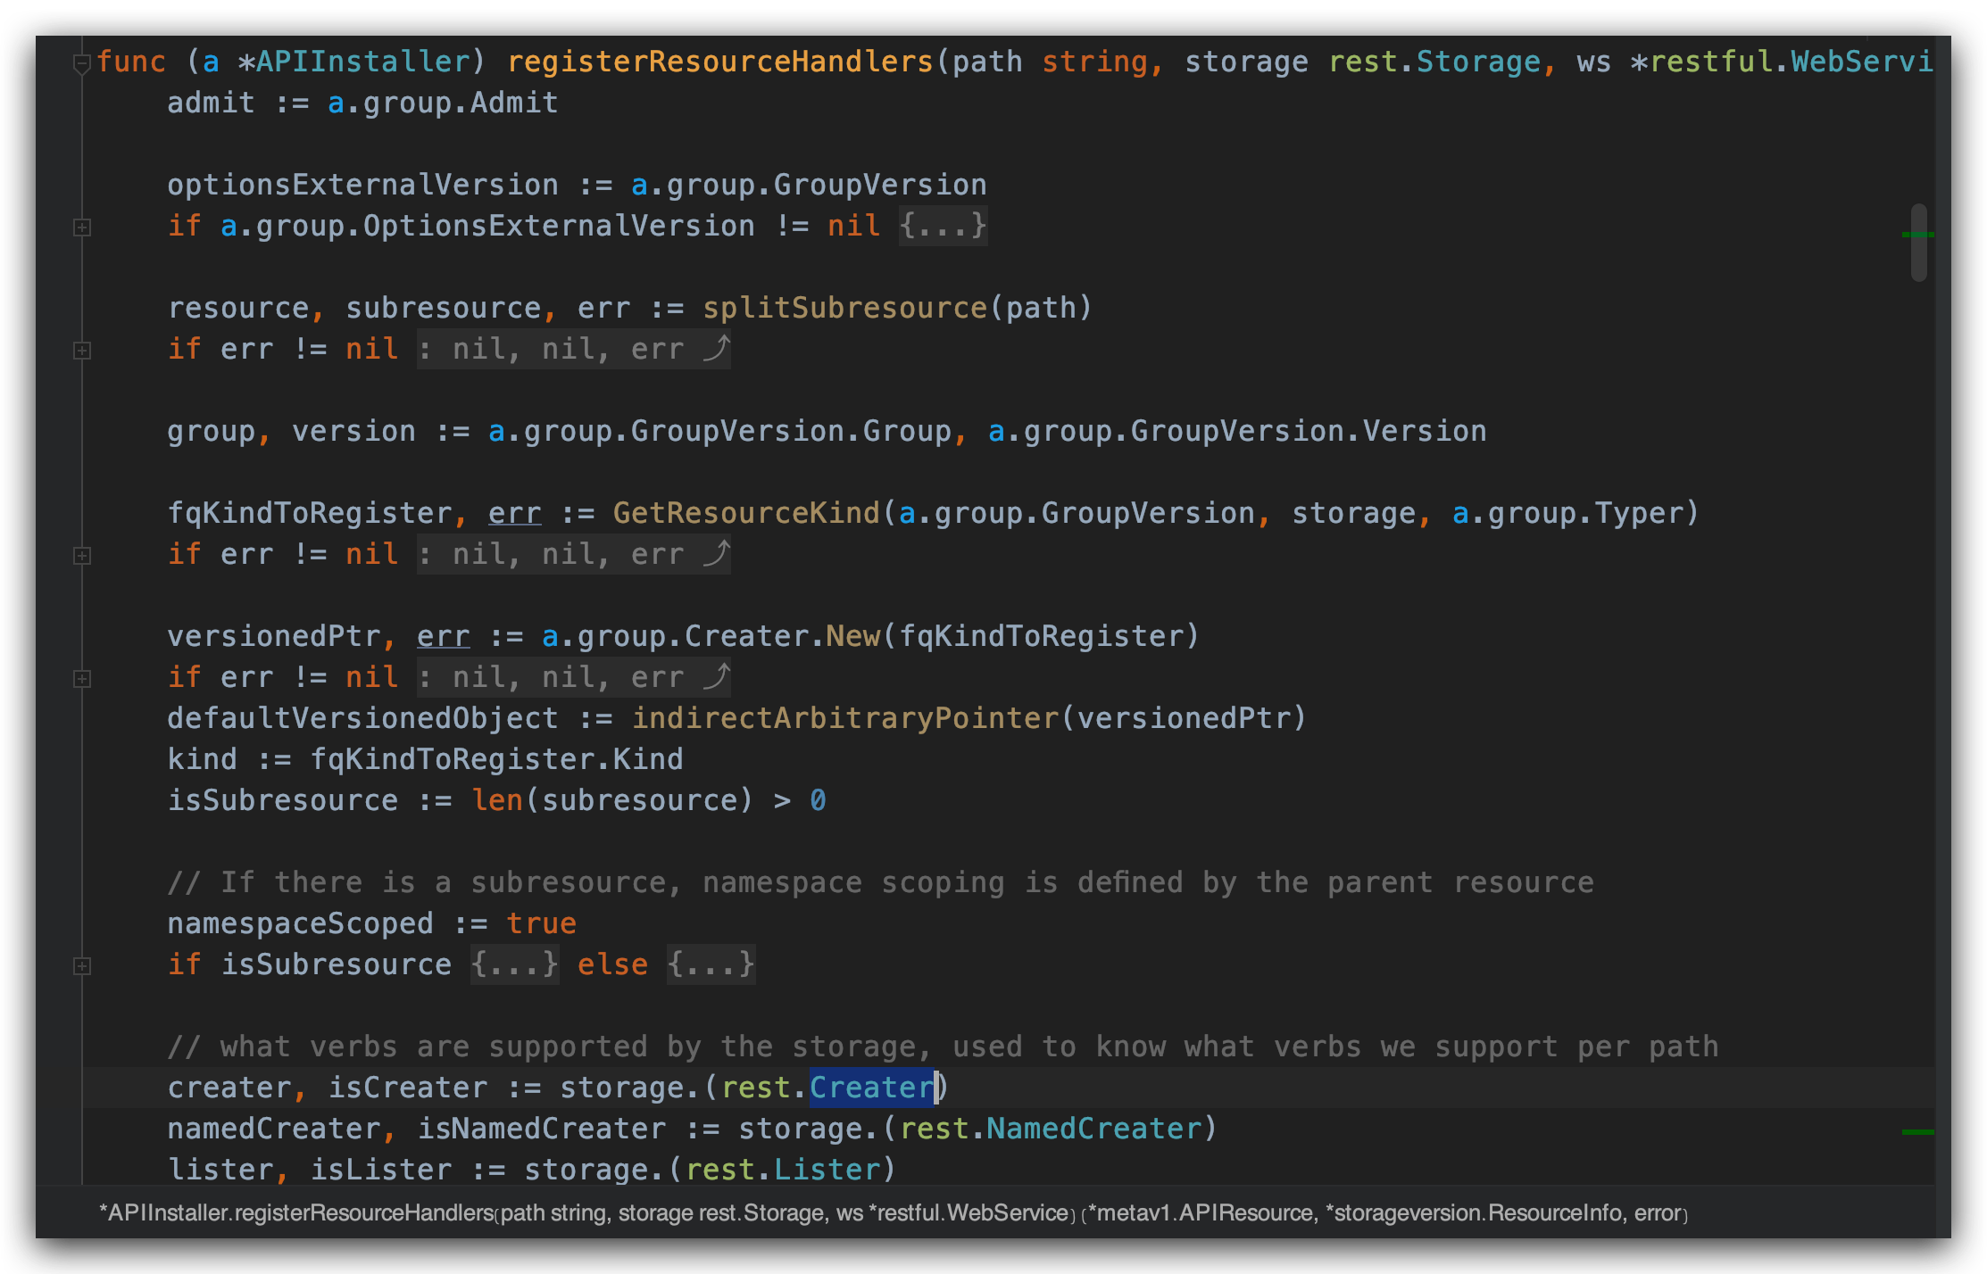
Task: Expand gutter fold after the splitSubresource line
Action: [x=82, y=351]
